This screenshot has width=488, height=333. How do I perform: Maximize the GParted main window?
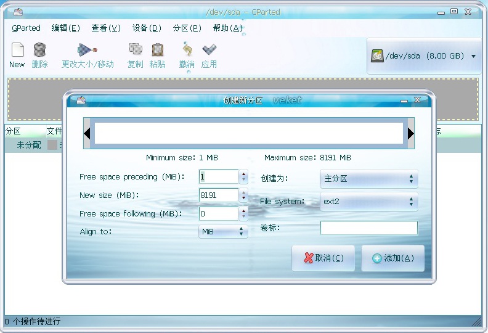point(454,12)
